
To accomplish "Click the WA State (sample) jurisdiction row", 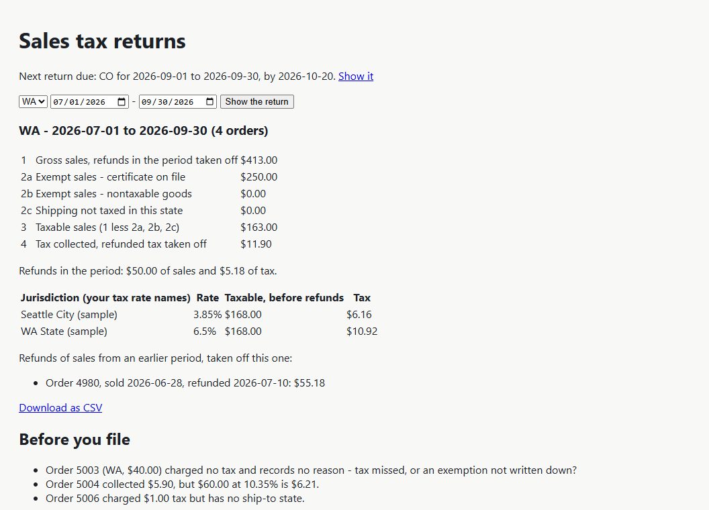I will [x=199, y=331].
